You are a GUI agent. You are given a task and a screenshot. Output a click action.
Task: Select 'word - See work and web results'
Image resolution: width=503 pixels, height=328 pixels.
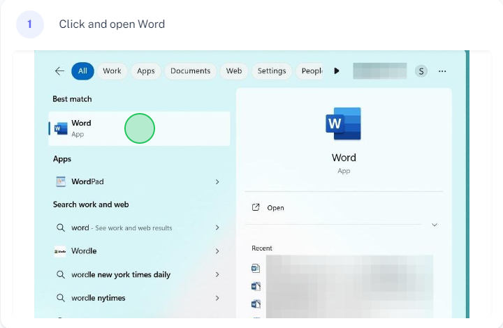(139, 228)
